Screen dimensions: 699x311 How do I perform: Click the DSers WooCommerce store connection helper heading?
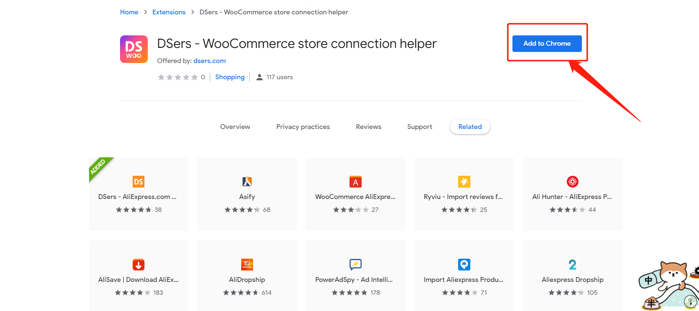(x=297, y=44)
